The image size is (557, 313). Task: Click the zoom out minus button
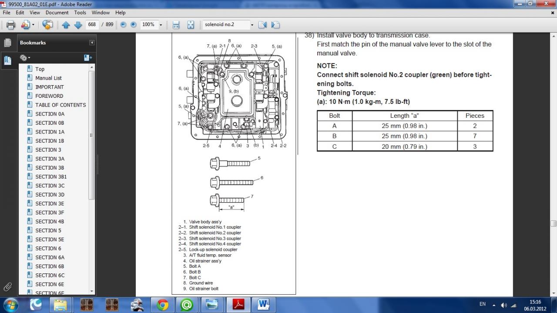(123, 25)
